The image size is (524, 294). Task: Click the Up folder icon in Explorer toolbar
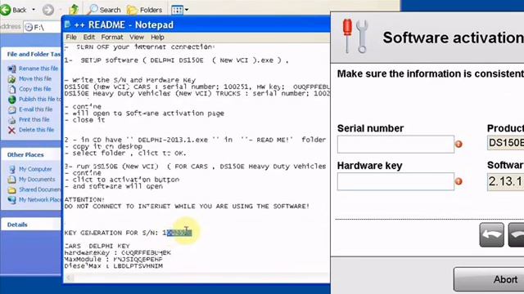pyautogui.click(x=74, y=10)
